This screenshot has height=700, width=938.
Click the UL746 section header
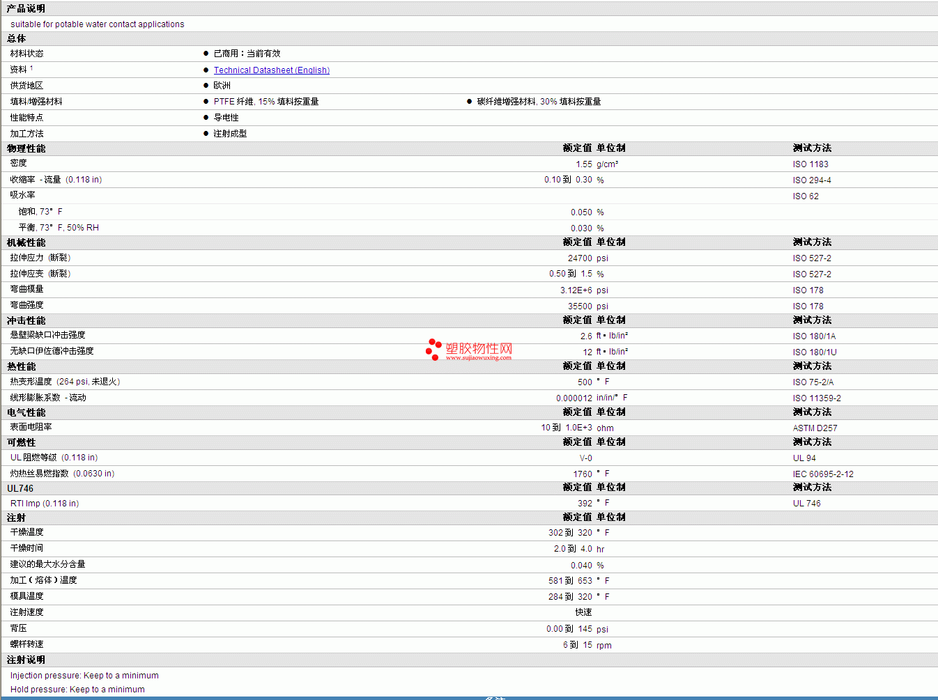click(x=20, y=488)
